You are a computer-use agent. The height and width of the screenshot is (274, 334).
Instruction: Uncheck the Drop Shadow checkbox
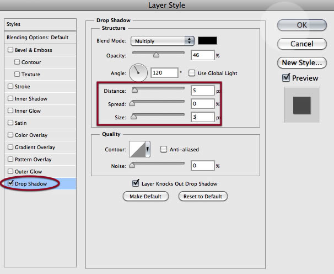click(10, 183)
